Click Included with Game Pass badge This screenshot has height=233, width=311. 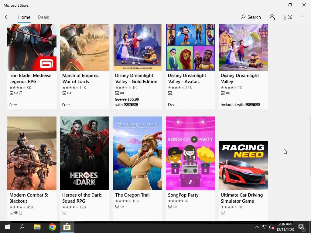tap(253, 105)
